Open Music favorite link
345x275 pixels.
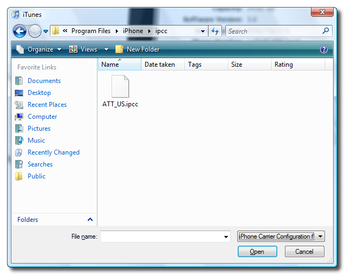point(36,140)
